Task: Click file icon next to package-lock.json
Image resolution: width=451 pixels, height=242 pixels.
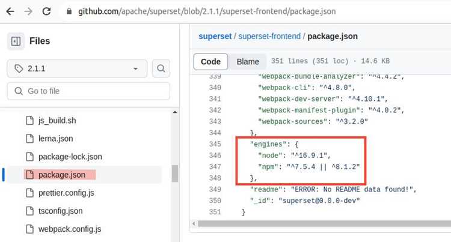Action: click(x=29, y=157)
